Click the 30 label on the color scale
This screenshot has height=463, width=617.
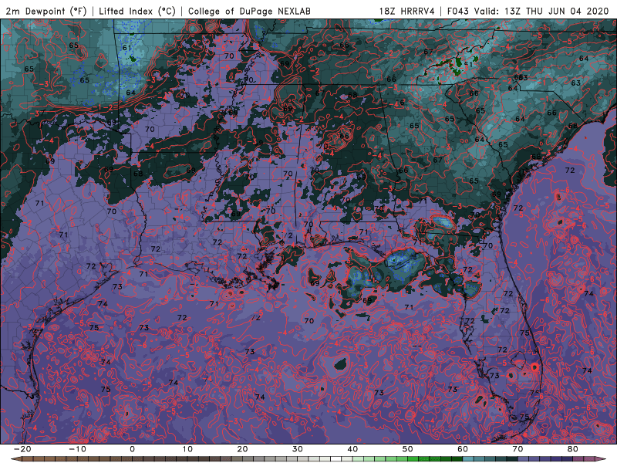(298, 449)
